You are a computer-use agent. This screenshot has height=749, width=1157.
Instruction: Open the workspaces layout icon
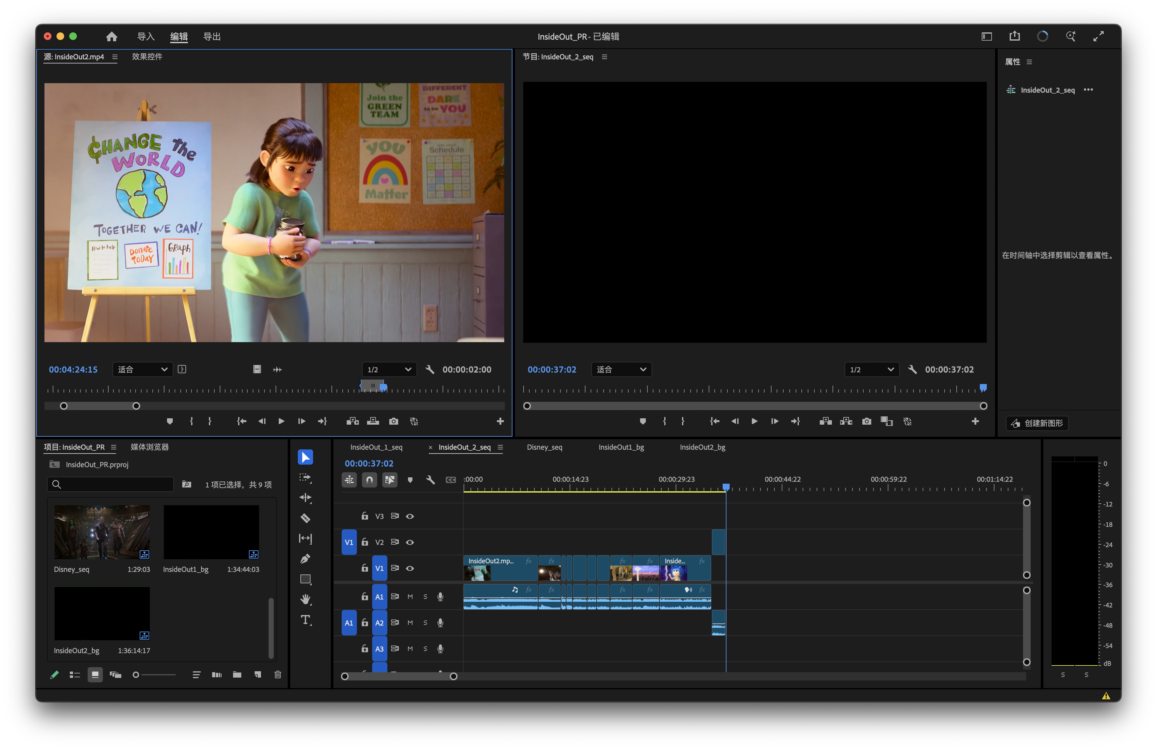coord(986,36)
